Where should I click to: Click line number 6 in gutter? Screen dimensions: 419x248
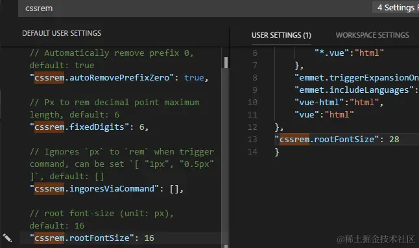[255, 53]
